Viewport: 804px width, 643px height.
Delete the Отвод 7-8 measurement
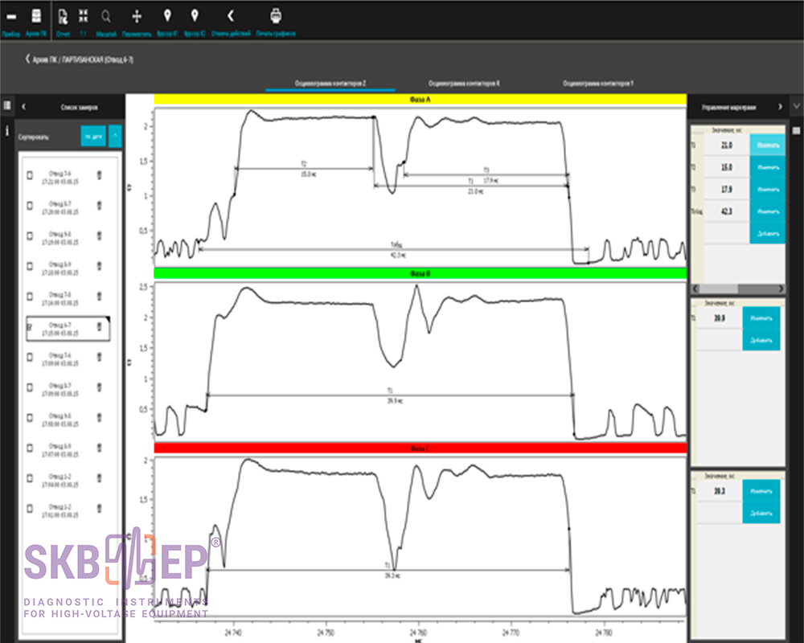click(99, 297)
